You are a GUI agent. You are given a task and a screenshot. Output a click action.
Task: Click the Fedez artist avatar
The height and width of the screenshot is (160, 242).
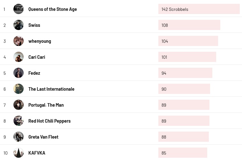point(19,73)
